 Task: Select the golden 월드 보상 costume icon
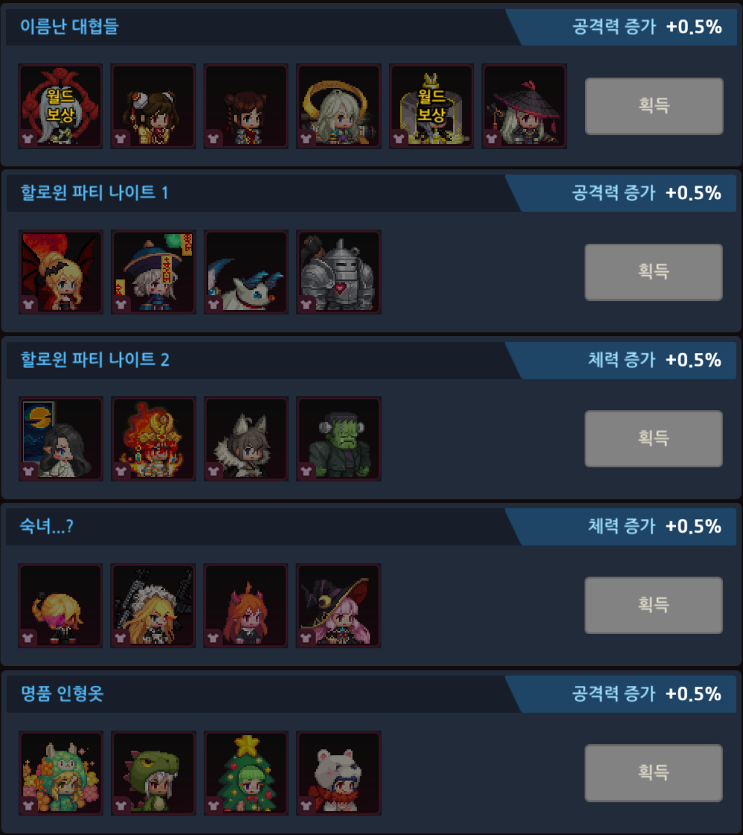pyautogui.click(x=432, y=106)
